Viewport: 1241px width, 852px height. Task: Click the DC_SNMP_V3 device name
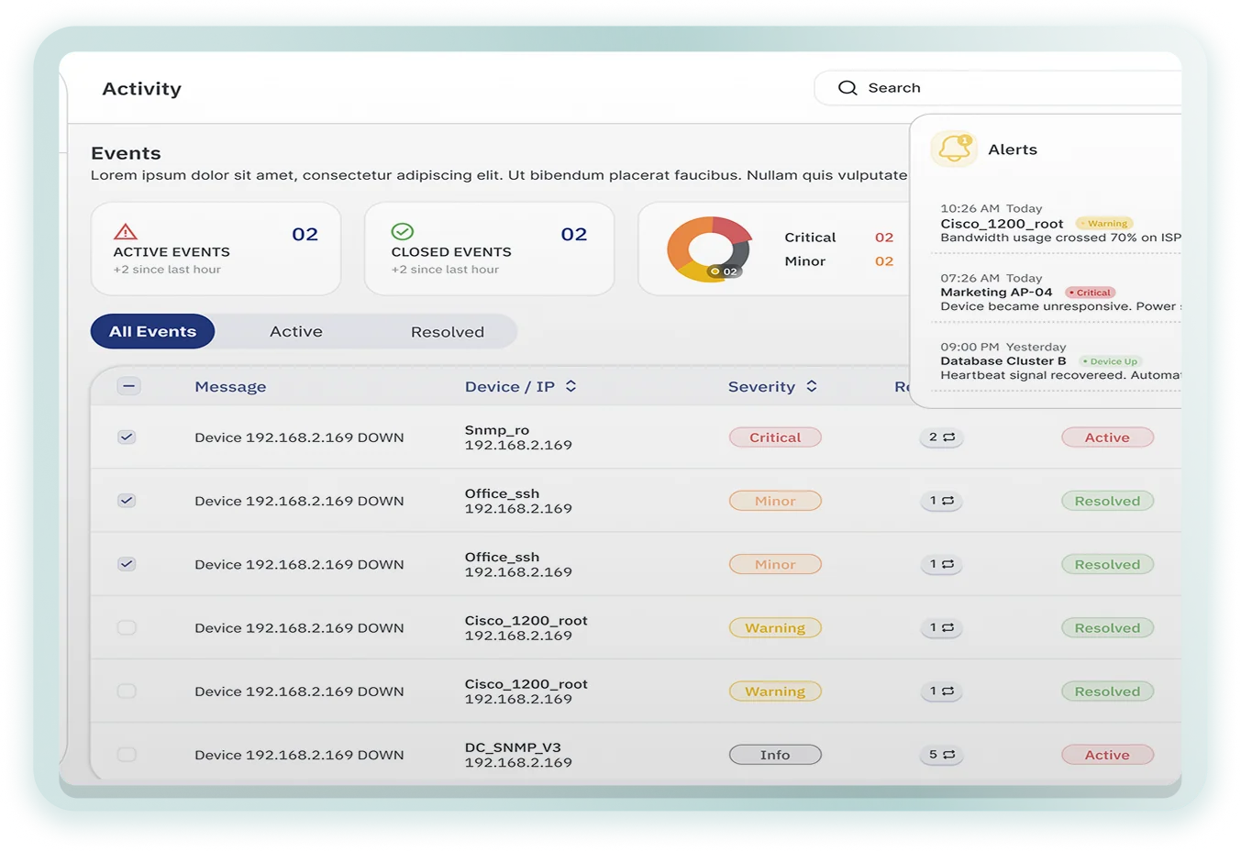coord(513,747)
